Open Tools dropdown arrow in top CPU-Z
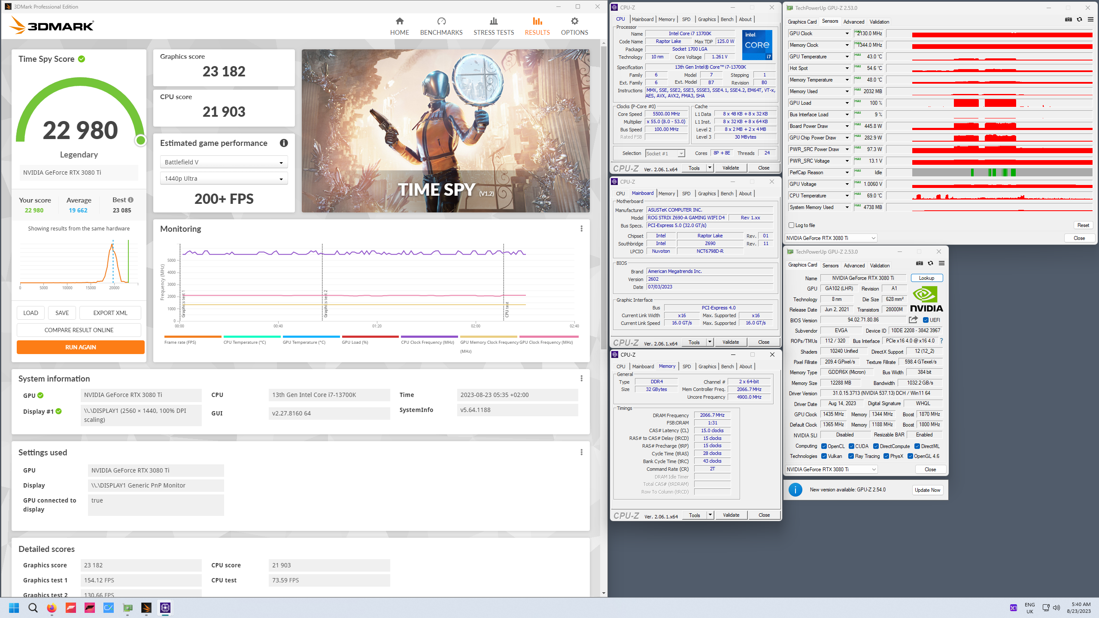 [x=710, y=168]
